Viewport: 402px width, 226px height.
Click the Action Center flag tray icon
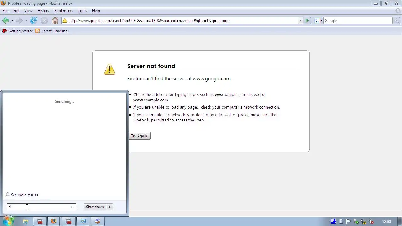349,222
